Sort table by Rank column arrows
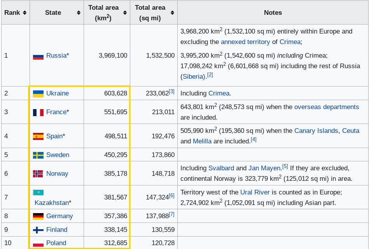Image resolution: width=369 pixels, height=249 pixels. (x=25, y=13)
